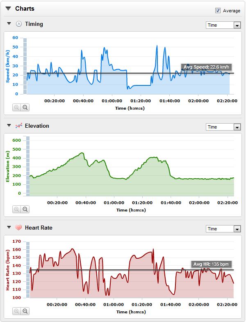Collapse the Elevation section
The height and width of the screenshot is (322, 246).
(9, 126)
